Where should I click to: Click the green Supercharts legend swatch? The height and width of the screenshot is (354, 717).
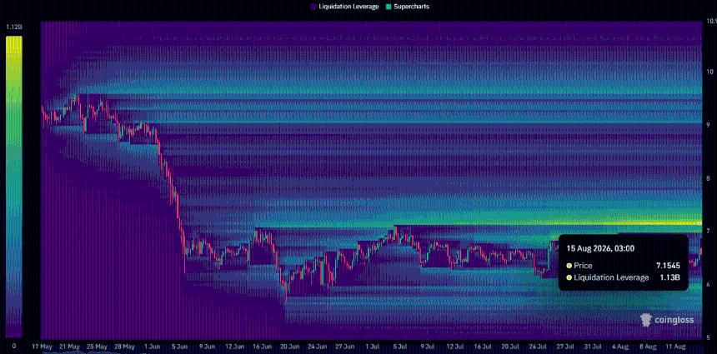pos(387,7)
